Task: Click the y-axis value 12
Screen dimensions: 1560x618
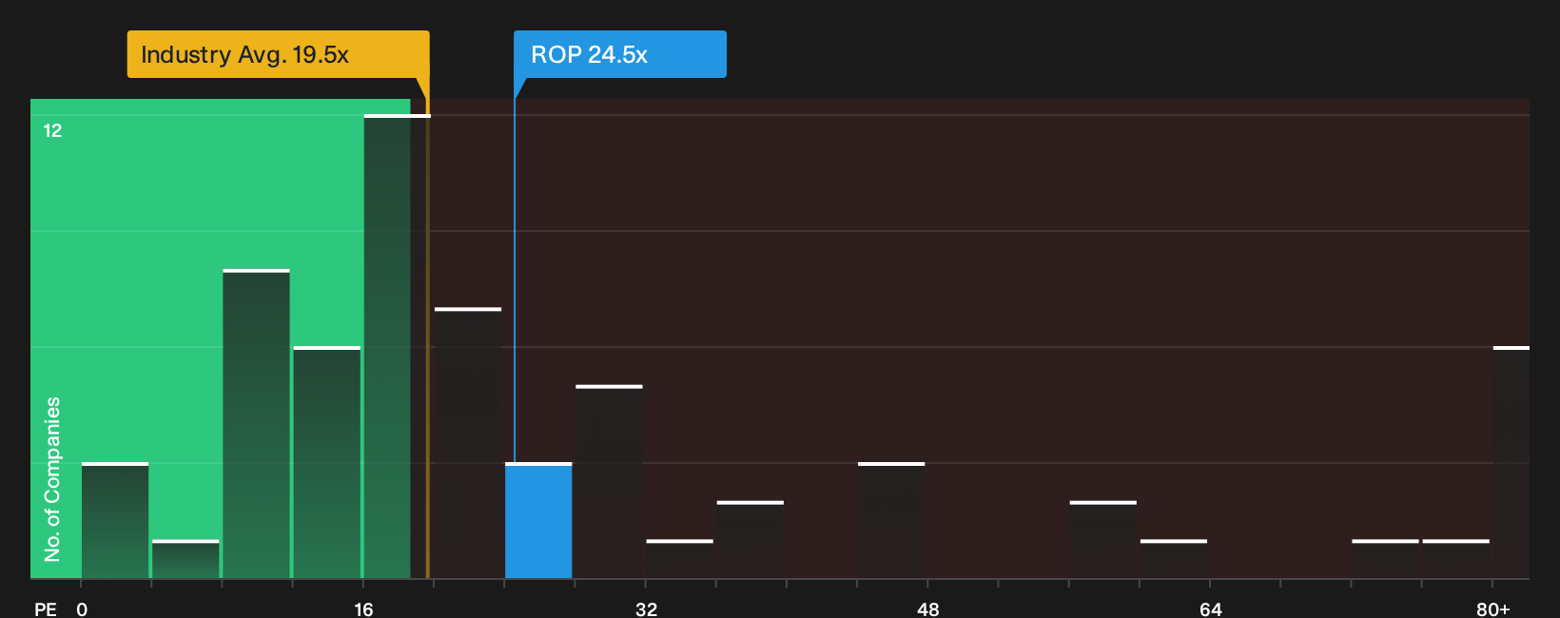Action: coord(52,130)
